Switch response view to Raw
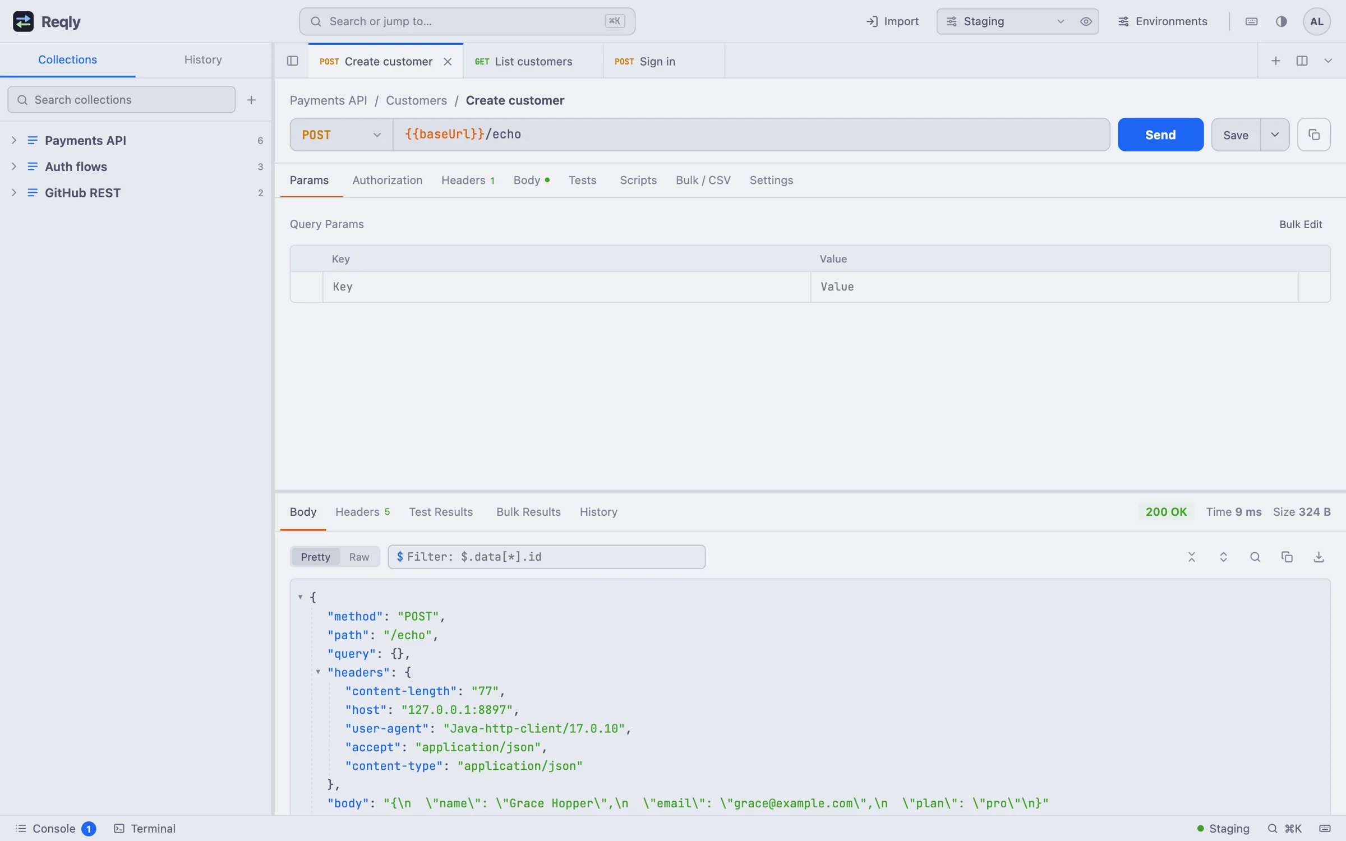The width and height of the screenshot is (1346, 841). (359, 557)
